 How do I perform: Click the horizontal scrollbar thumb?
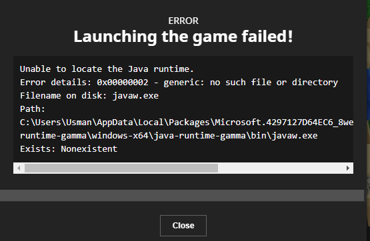click(x=121, y=168)
